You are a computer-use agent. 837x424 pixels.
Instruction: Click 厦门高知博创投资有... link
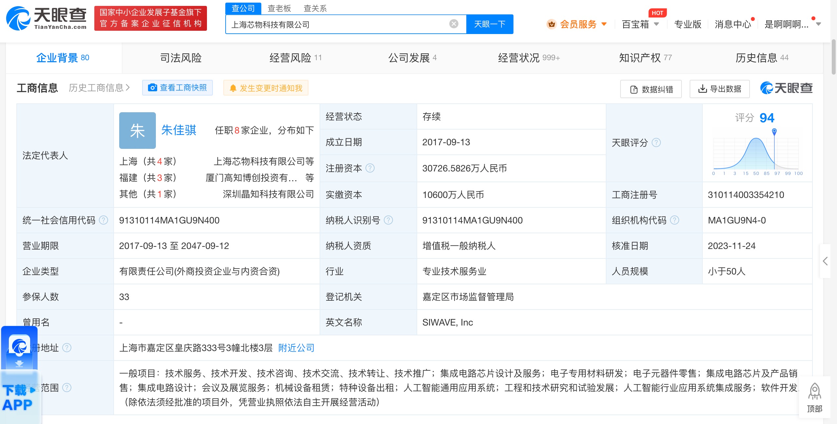coord(251,178)
